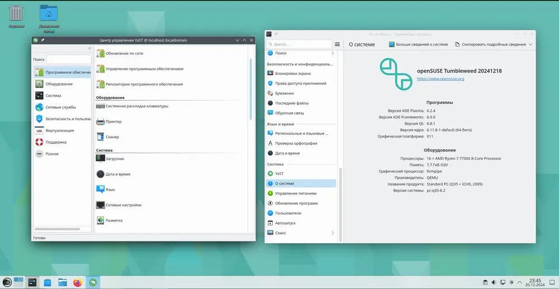Switch to YaST in the taskbar
This screenshot has width=559, height=289.
click(93, 283)
